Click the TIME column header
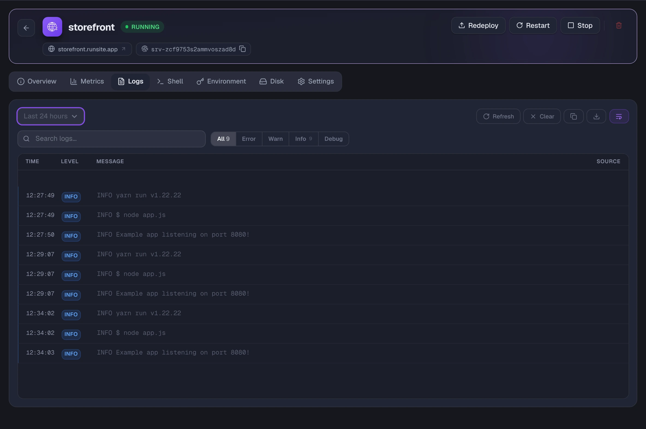 coord(32,161)
